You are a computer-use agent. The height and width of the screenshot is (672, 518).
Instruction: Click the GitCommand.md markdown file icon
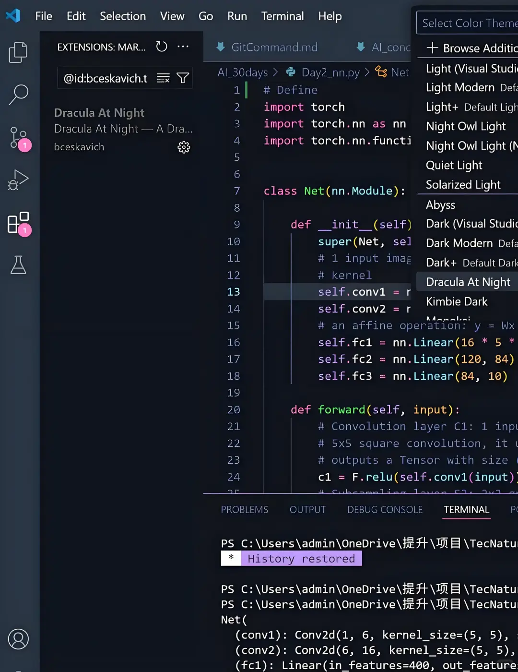pyautogui.click(x=221, y=47)
